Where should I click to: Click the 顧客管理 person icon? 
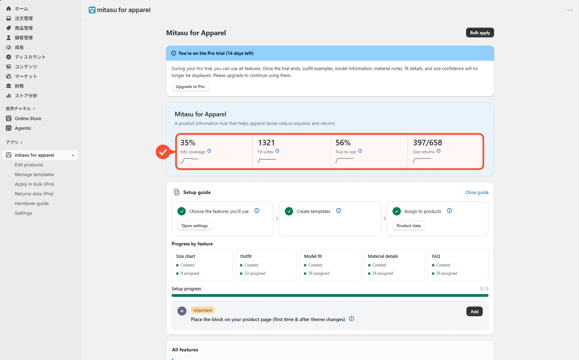tap(9, 38)
